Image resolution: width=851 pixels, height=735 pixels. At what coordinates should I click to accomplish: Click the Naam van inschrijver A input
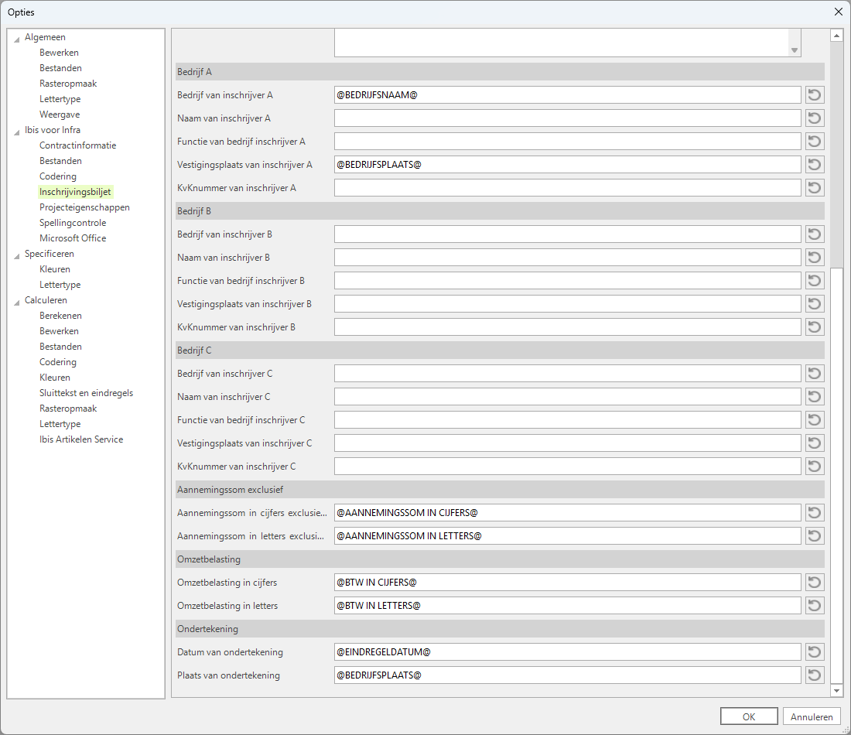point(567,118)
